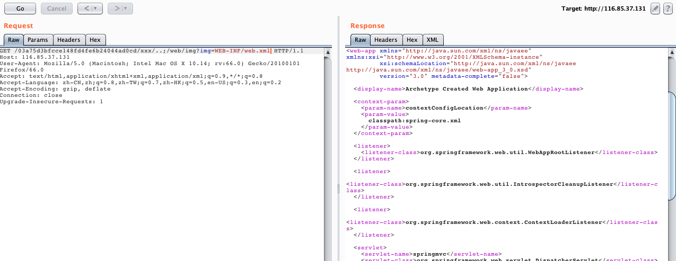Switch to the Response XML tab
This screenshot has width=676, height=261.
pyautogui.click(x=433, y=40)
